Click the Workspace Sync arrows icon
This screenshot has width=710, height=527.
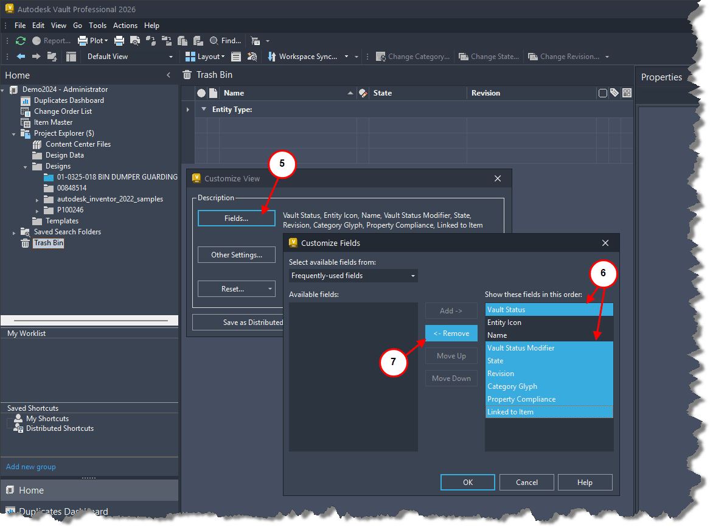[x=272, y=57]
